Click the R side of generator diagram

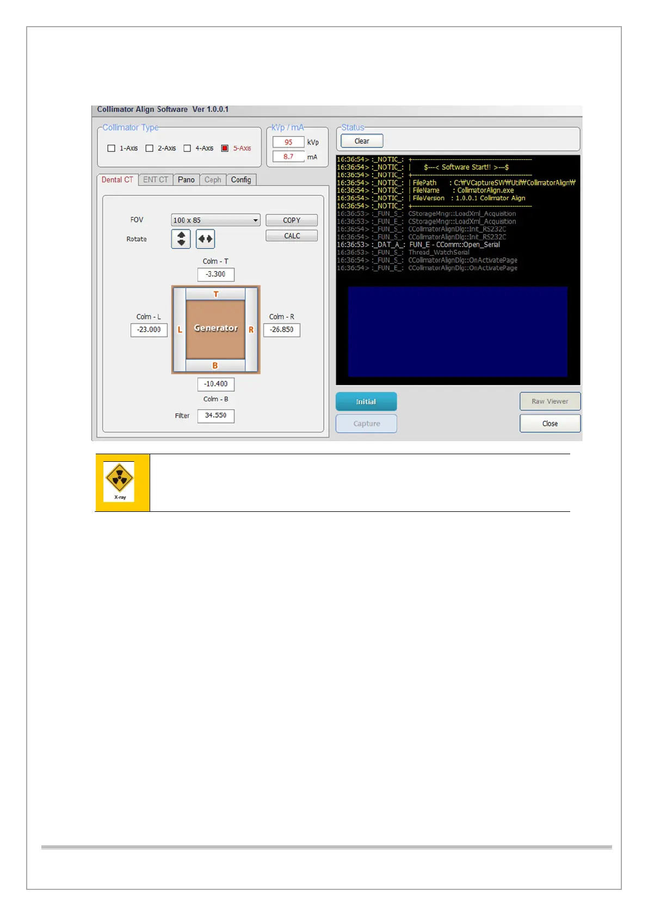[251, 330]
